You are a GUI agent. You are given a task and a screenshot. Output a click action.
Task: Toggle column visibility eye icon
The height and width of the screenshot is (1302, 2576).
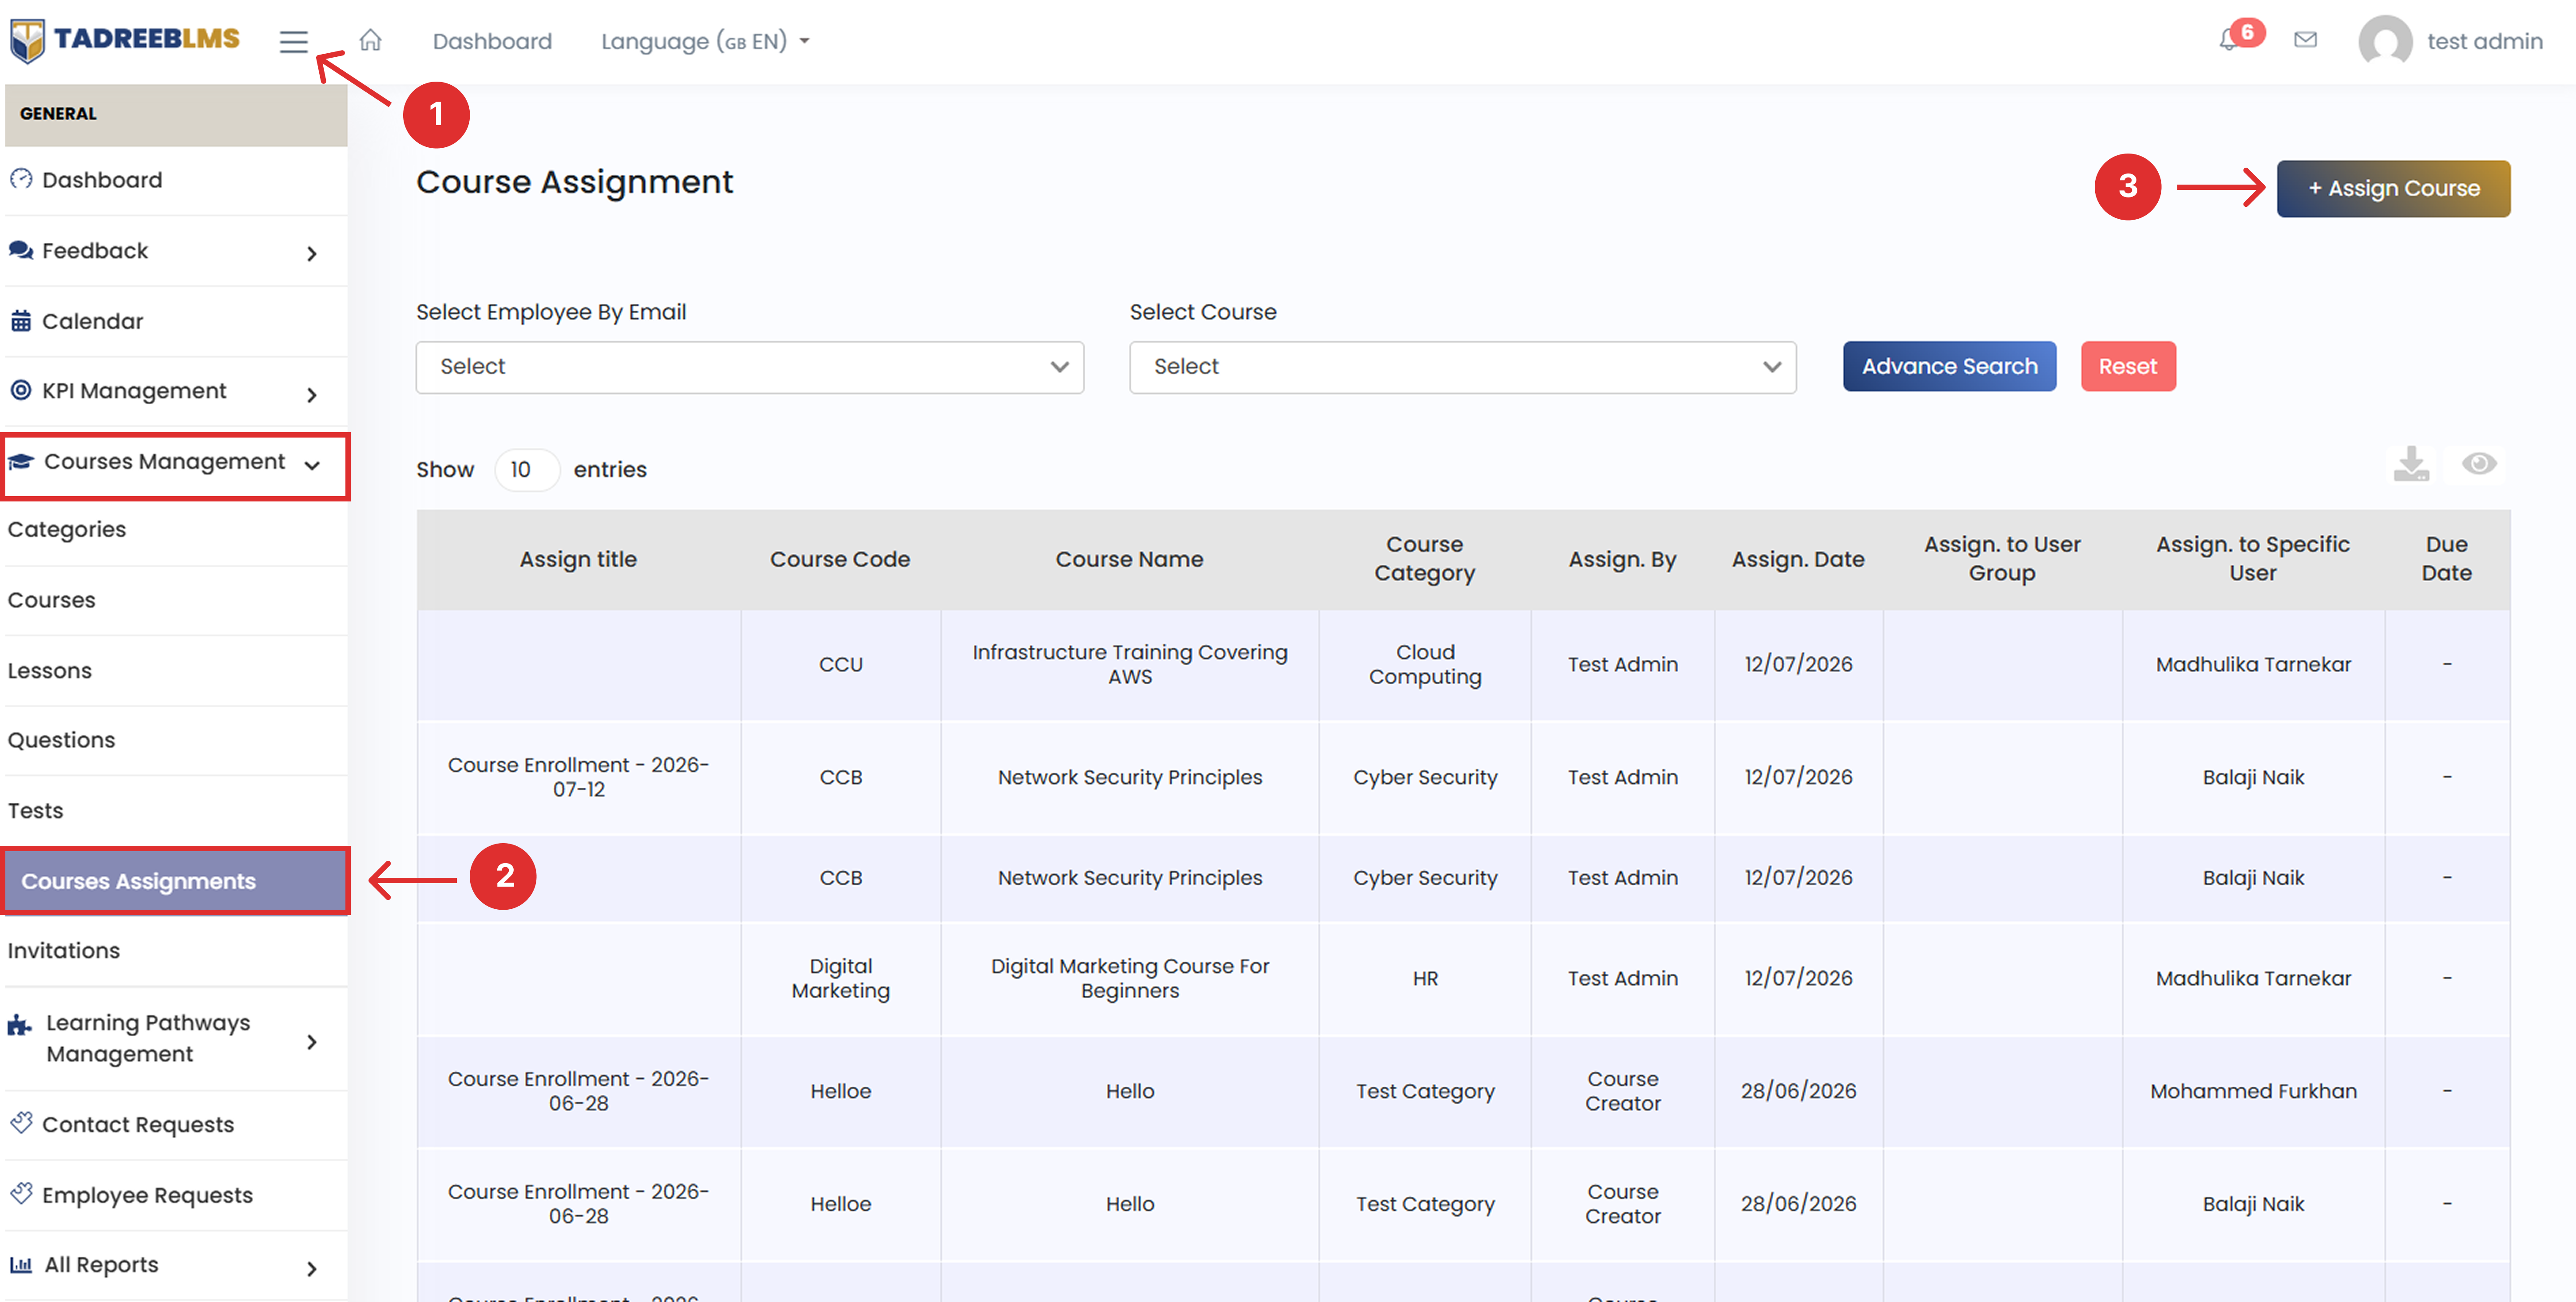tap(2479, 464)
